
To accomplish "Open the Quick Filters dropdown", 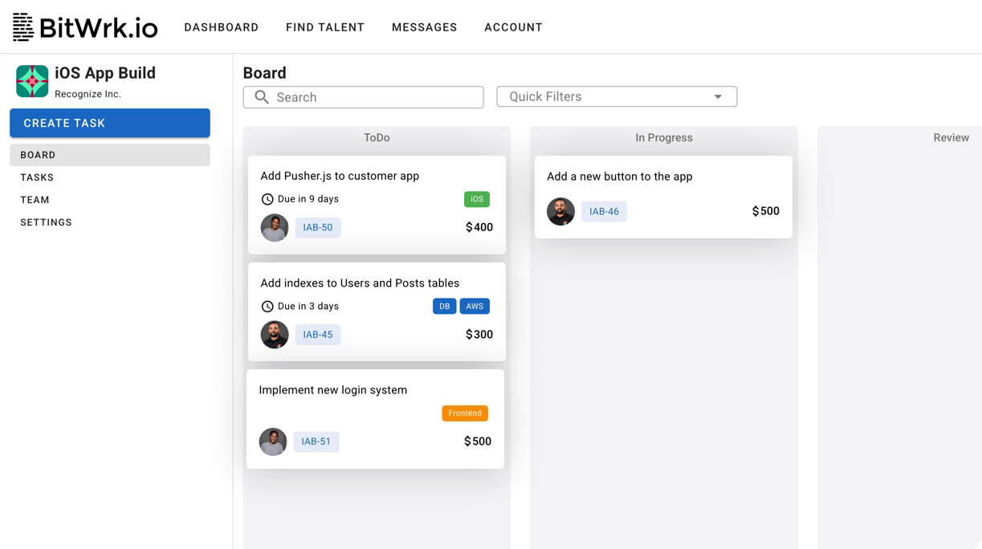I will (x=617, y=97).
